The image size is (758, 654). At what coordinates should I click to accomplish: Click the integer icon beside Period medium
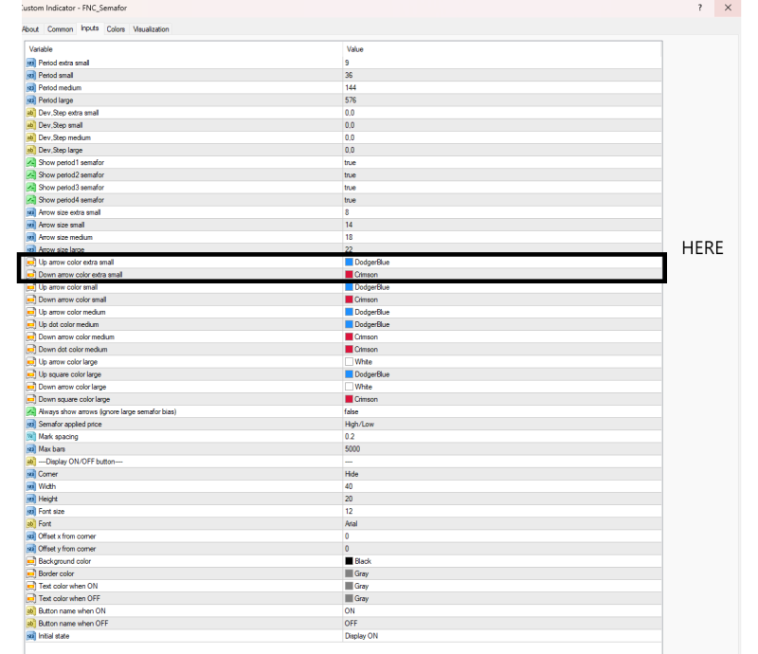point(31,87)
